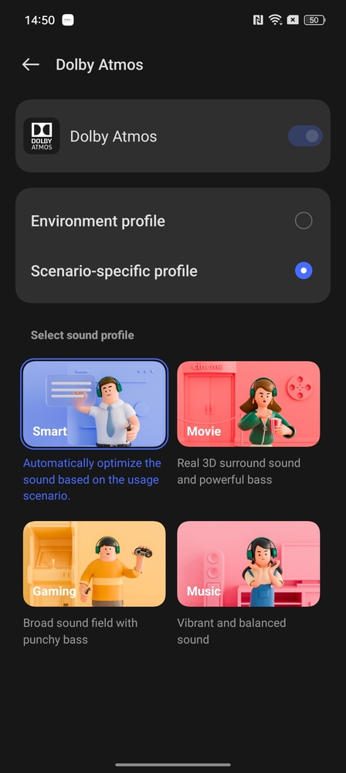
Task: Tap the battery level indicator
Action: (x=314, y=20)
